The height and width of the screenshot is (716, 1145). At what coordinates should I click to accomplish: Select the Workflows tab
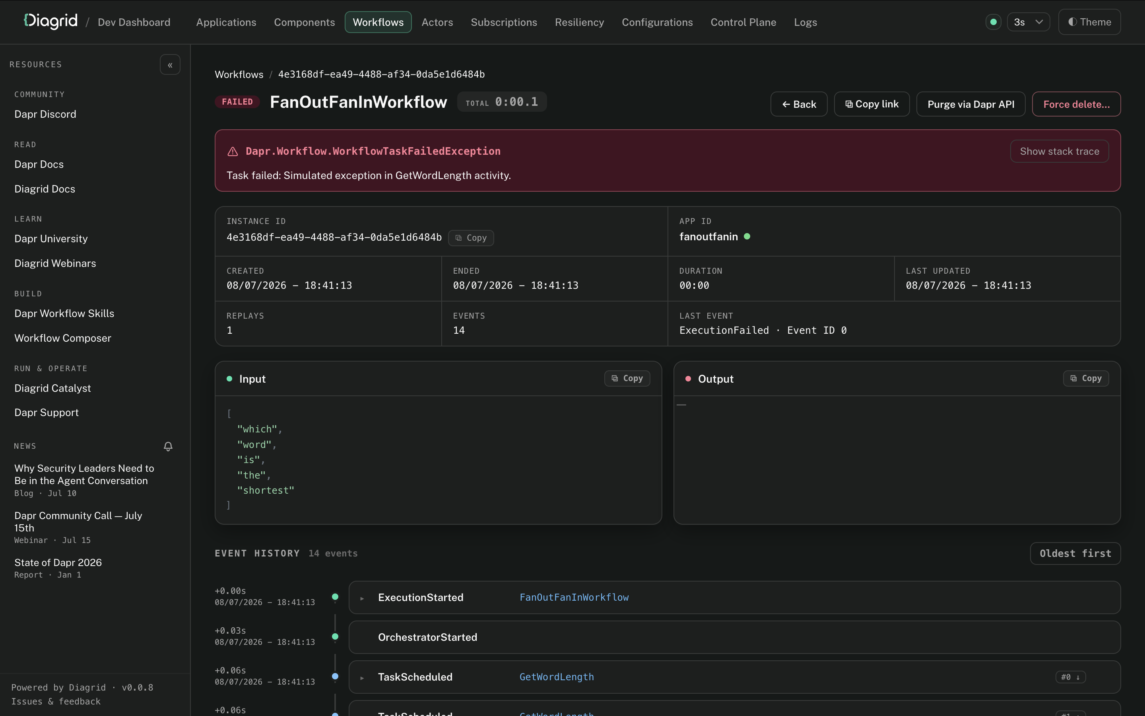[378, 22]
